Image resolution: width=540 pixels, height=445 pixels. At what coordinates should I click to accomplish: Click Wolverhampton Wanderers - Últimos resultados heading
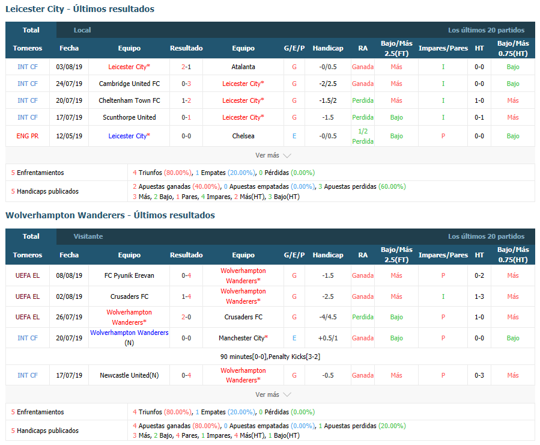110,215
